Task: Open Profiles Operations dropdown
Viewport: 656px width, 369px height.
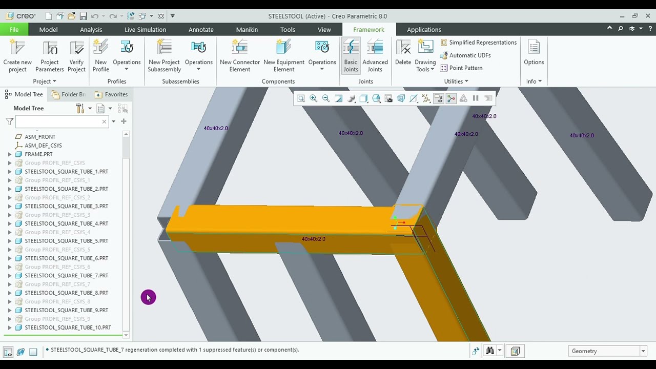Action: (x=127, y=56)
